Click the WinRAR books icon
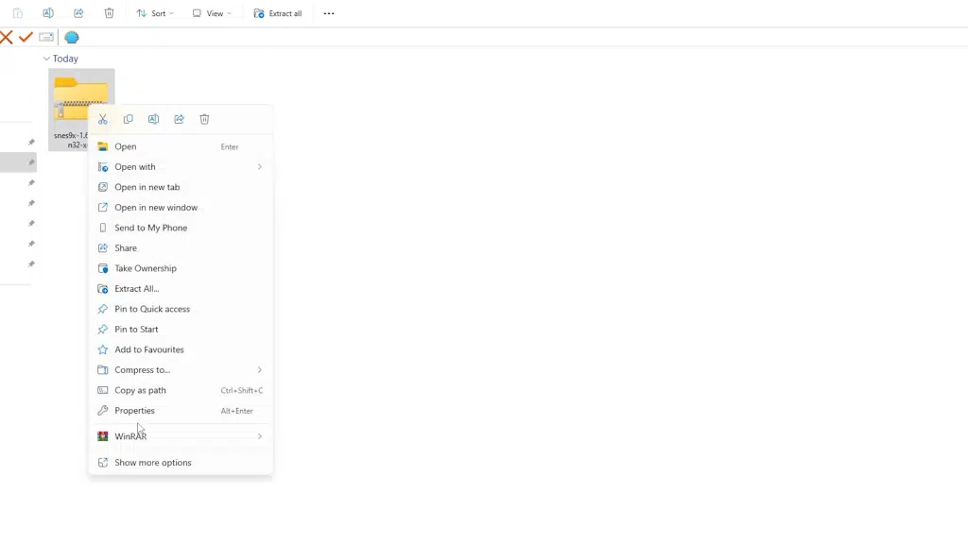 coord(102,436)
